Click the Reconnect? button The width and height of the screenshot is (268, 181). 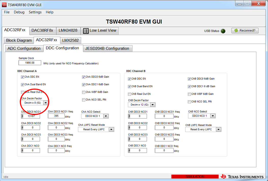[245, 30]
